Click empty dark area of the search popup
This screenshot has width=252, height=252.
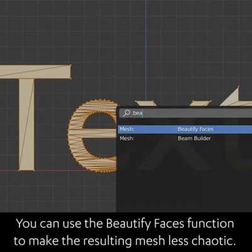(x=185, y=178)
